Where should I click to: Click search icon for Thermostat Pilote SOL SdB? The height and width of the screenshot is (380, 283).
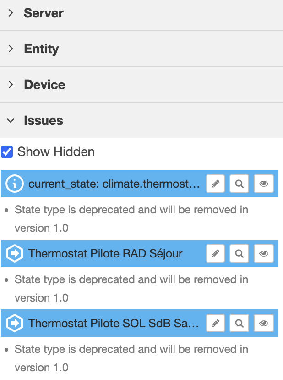pos(239,323)
